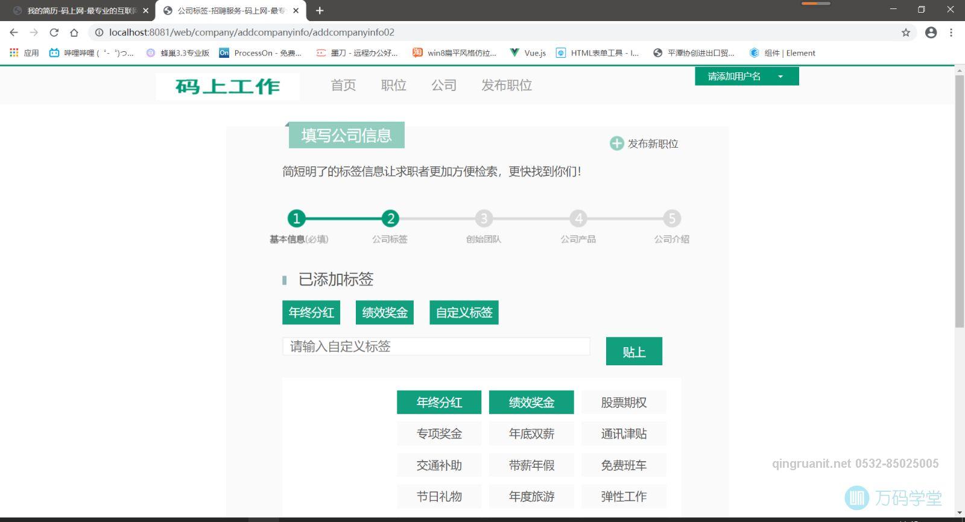
Task: Bookmark this page with the star icon
Action: pos(906,33)
